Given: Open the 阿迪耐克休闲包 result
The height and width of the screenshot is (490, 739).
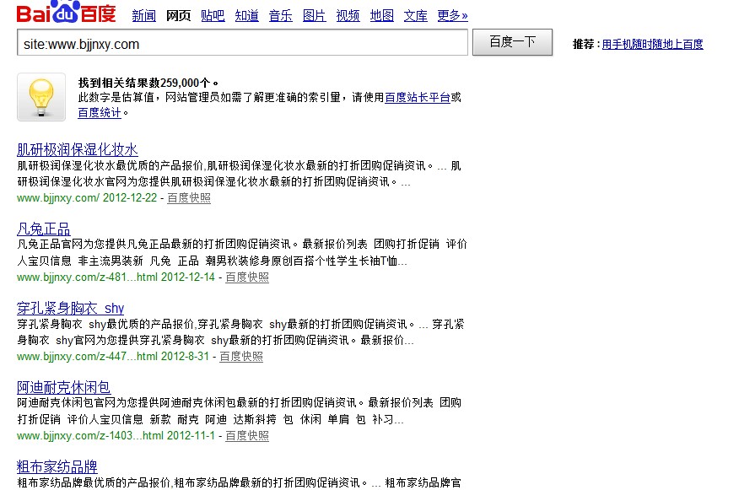Looking at the screenshot, I should [x=64, y=387].
